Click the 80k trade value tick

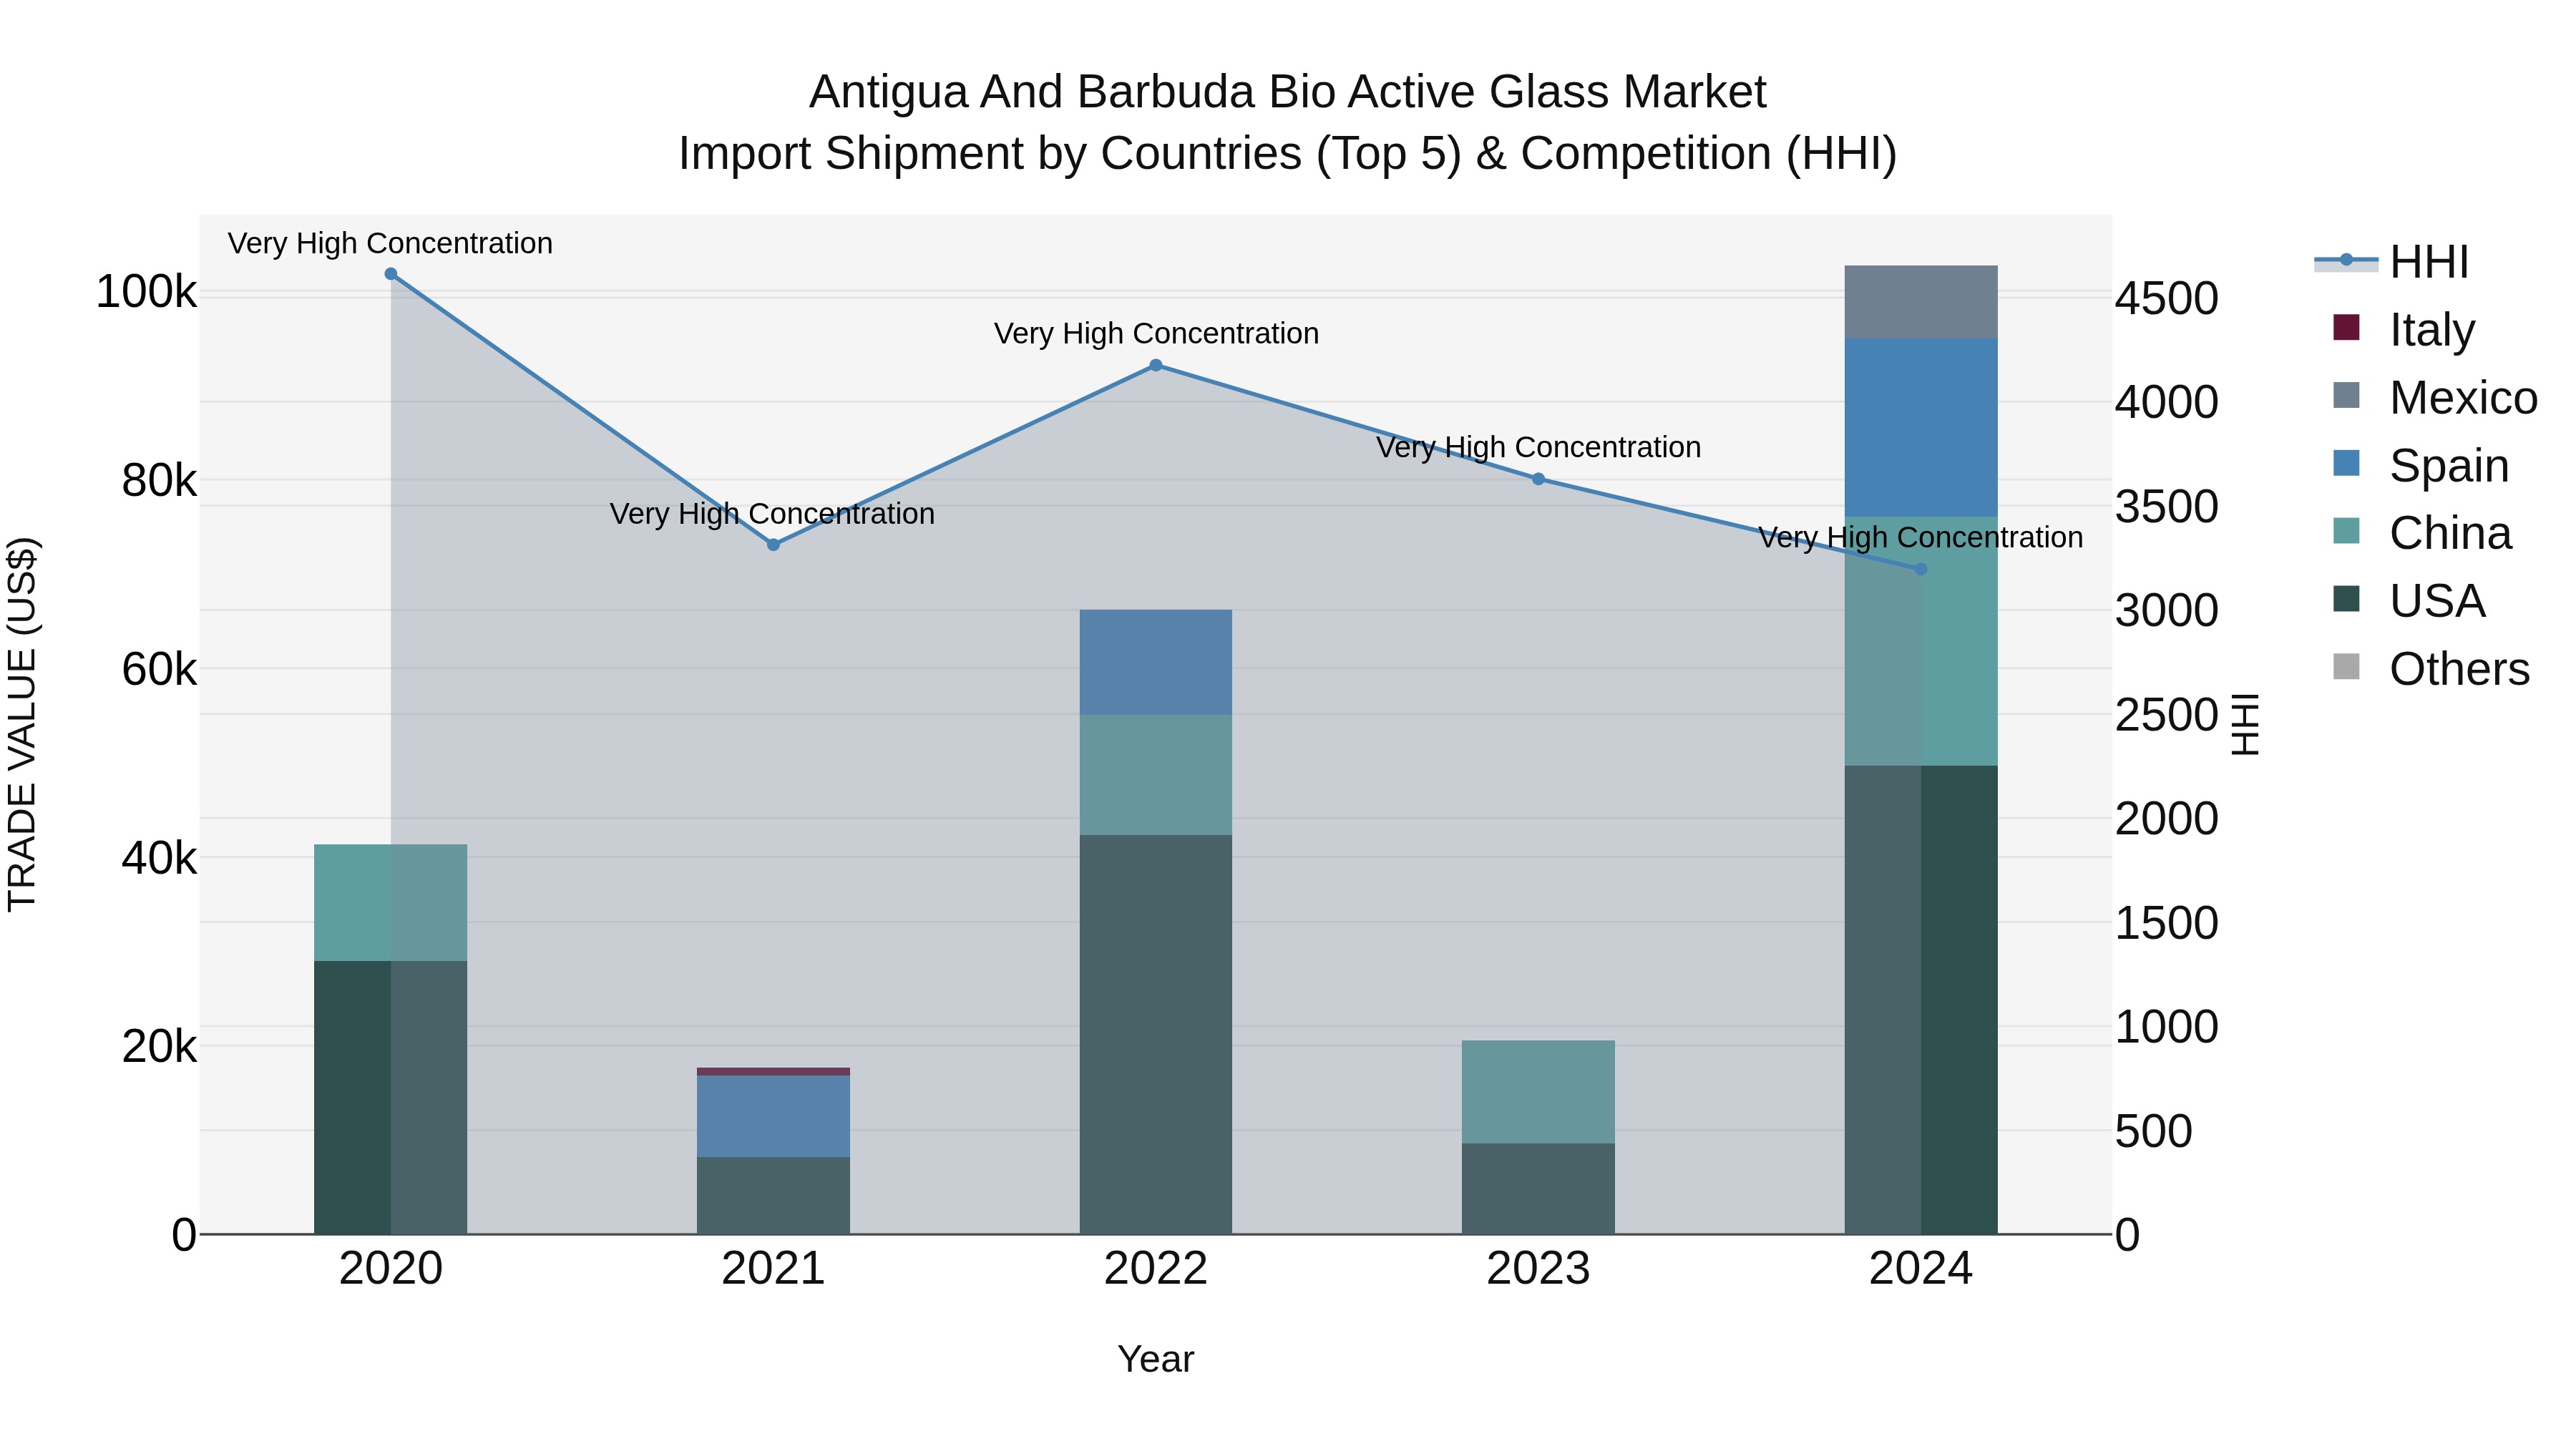pos(159,481)
